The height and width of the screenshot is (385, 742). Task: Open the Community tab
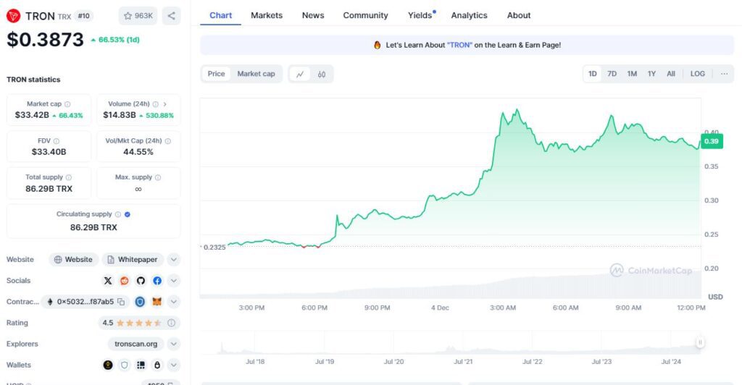tap(365, 15)
